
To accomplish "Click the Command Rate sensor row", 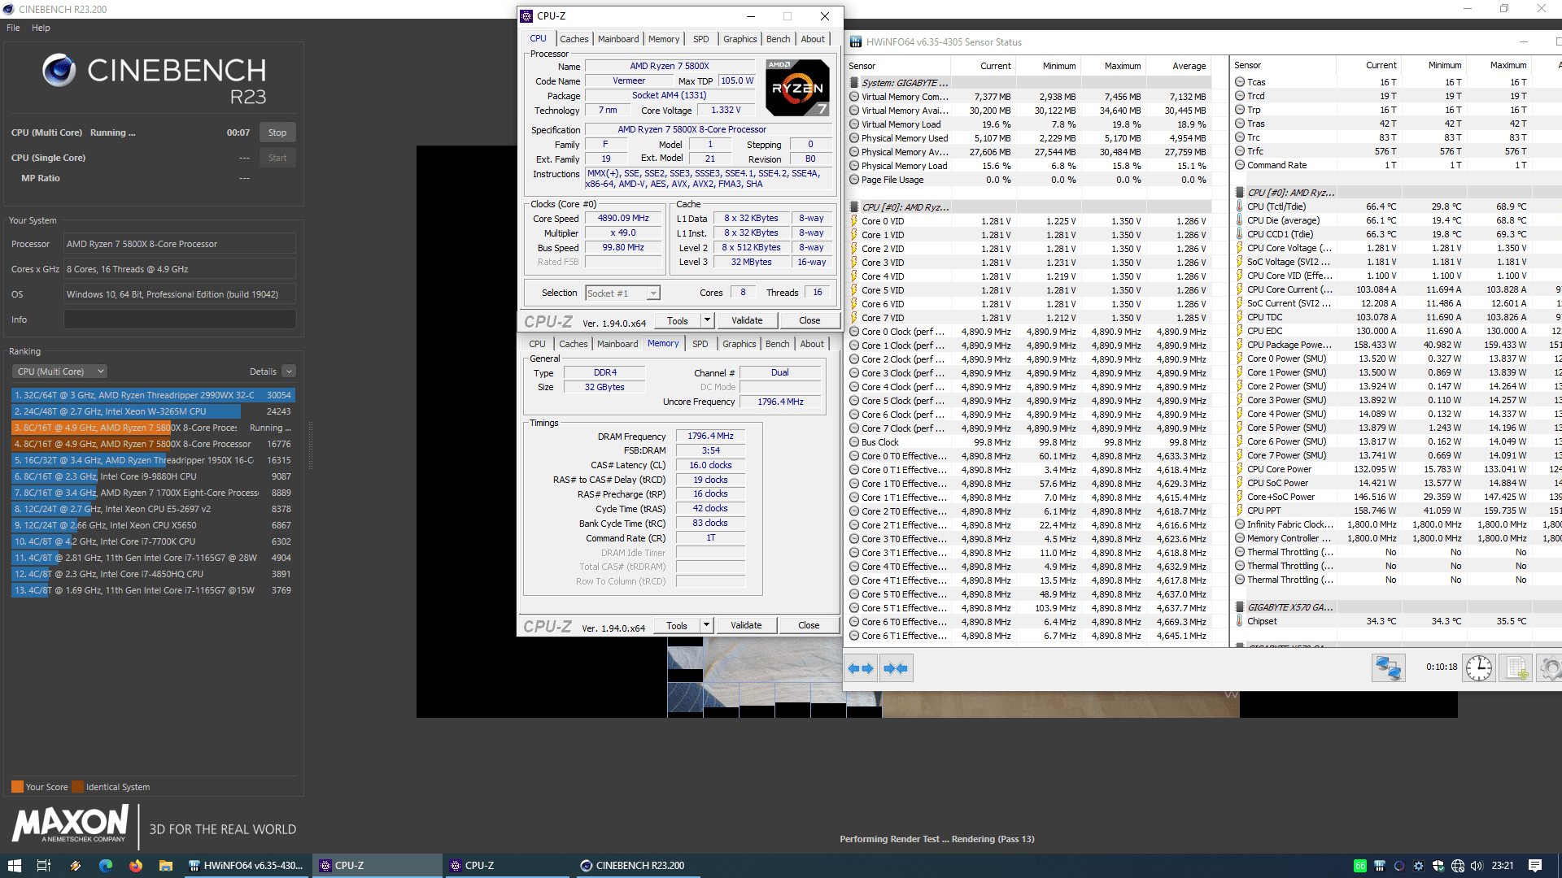I will tap(1395, 165).
